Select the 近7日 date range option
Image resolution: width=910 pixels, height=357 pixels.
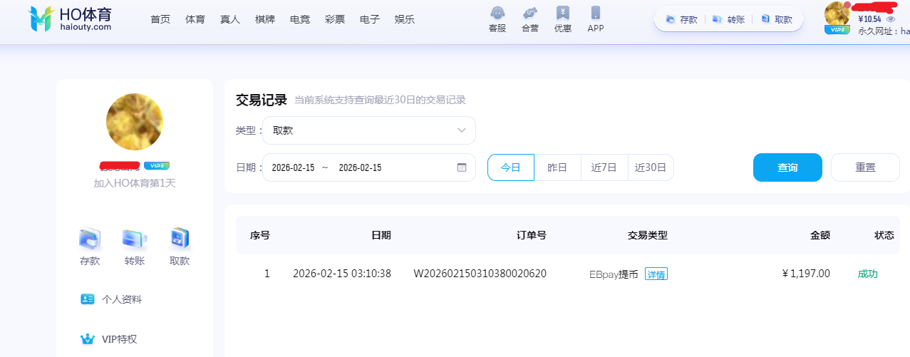[604, 167]
